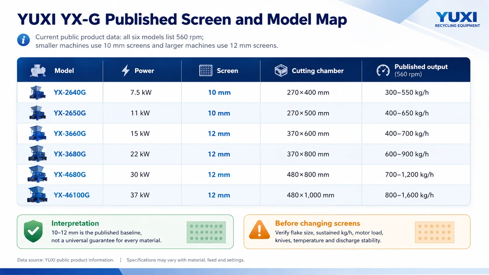Click the green perforated screen illustration

[x=206, y=232]
